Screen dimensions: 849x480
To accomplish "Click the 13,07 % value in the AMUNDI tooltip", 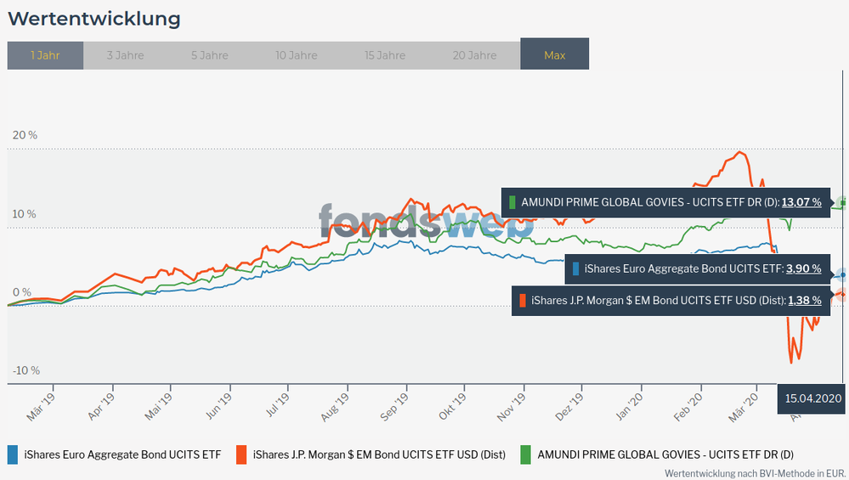I will click(801, 202).
